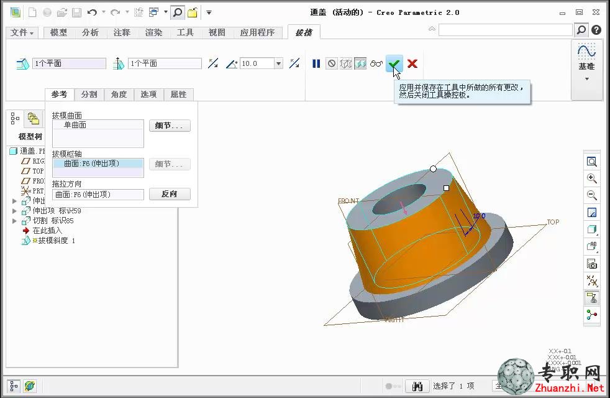Open the 参考 panel tab
Image resolution: width=610 pixels, height=398 pixels.
coord(59,95)
